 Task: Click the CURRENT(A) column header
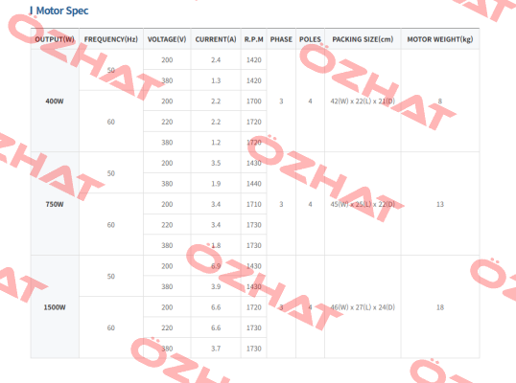pos(216,39)
